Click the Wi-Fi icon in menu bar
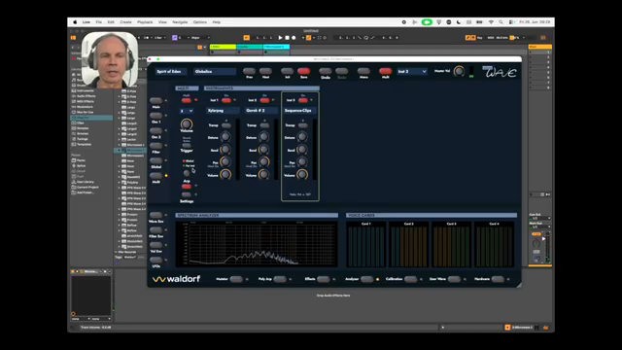The image size is (622, 350). point(491,22)
